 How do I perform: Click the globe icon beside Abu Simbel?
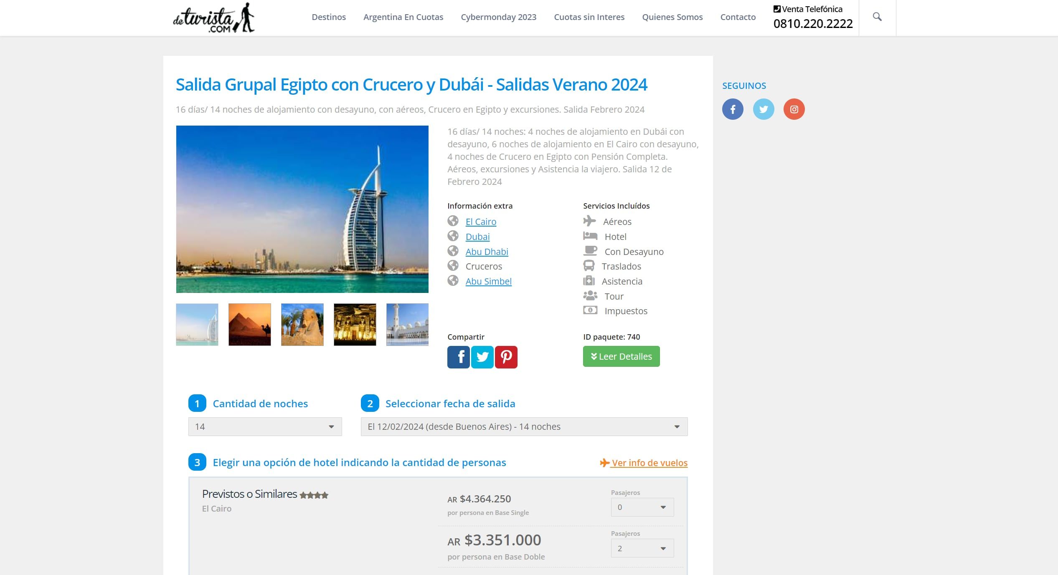click(453, 280)
